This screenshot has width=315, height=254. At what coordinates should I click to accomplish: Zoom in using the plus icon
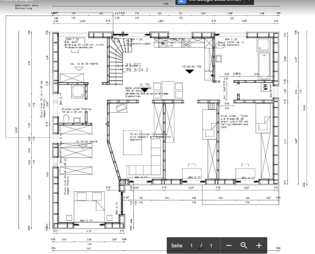pyautogui.click(x=259, y=246)
